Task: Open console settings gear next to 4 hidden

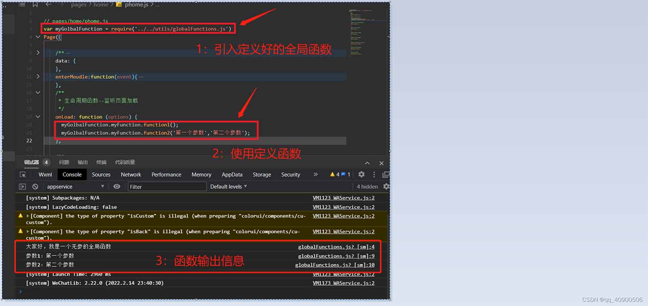Action: (386, 187)
